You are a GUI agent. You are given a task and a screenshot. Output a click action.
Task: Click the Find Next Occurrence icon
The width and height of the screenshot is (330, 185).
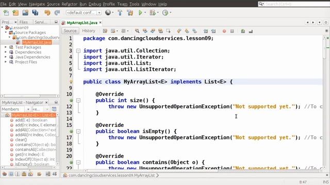coord(153,31)
